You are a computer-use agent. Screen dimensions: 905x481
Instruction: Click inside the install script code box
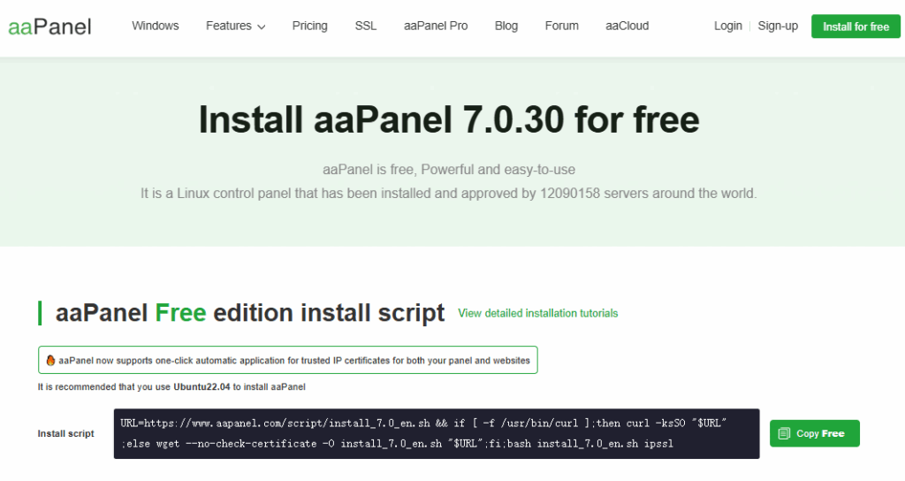437,433
